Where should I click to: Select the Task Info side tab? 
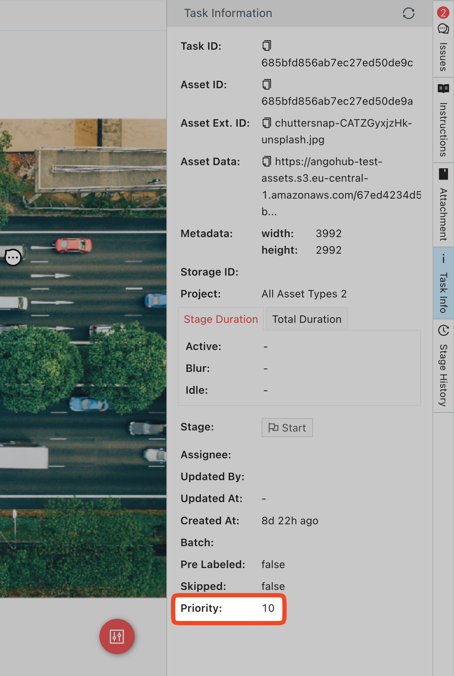443,283
